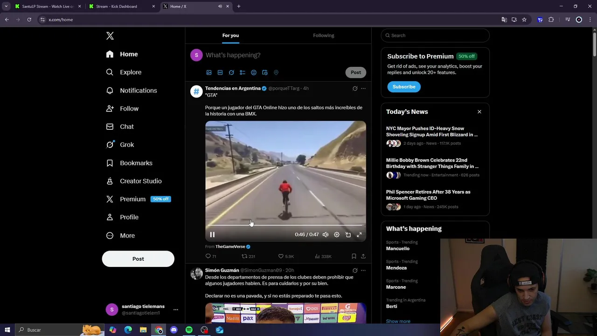The image size is (597, 336).
Task: Switch to the For you tab
Action: pos(230,35)
